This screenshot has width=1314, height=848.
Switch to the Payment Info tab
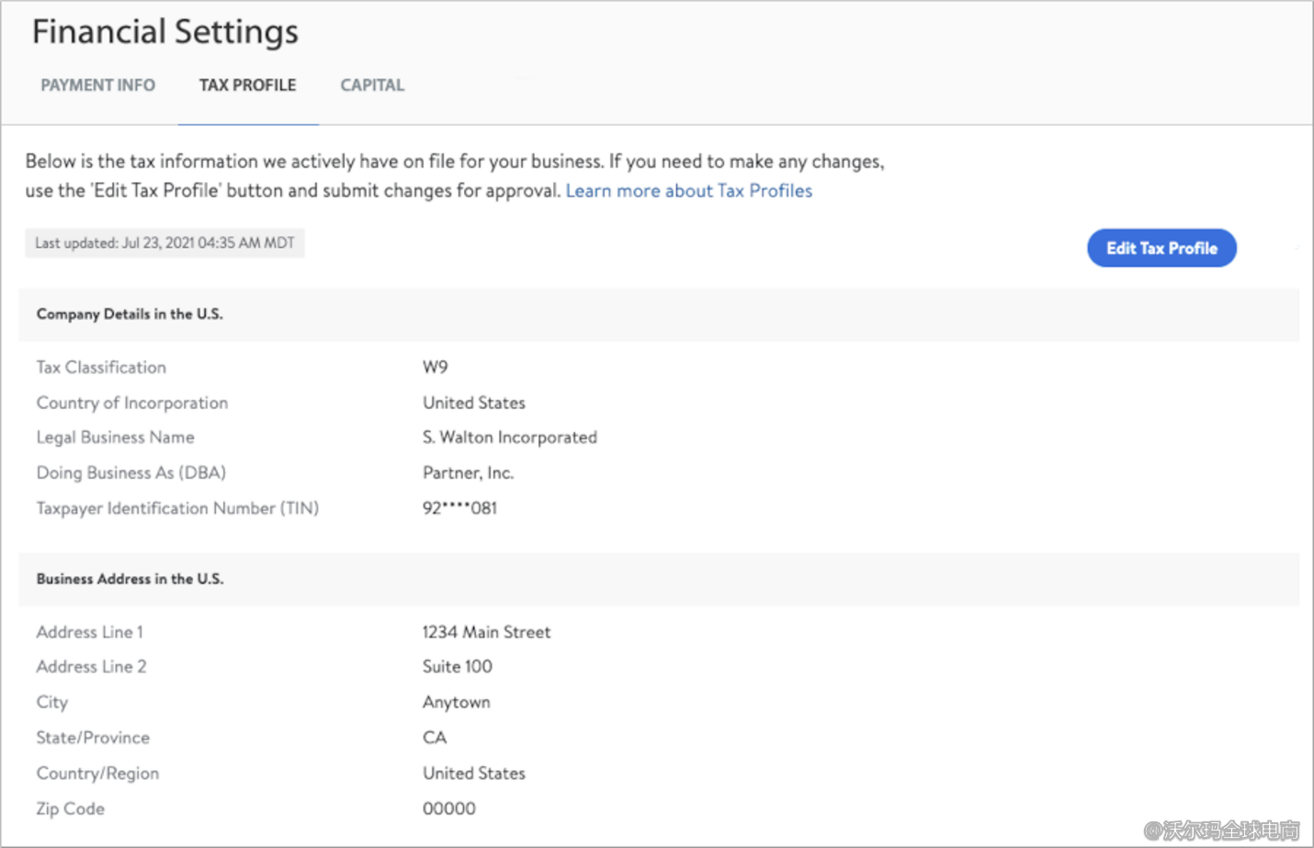coord(97,85)
